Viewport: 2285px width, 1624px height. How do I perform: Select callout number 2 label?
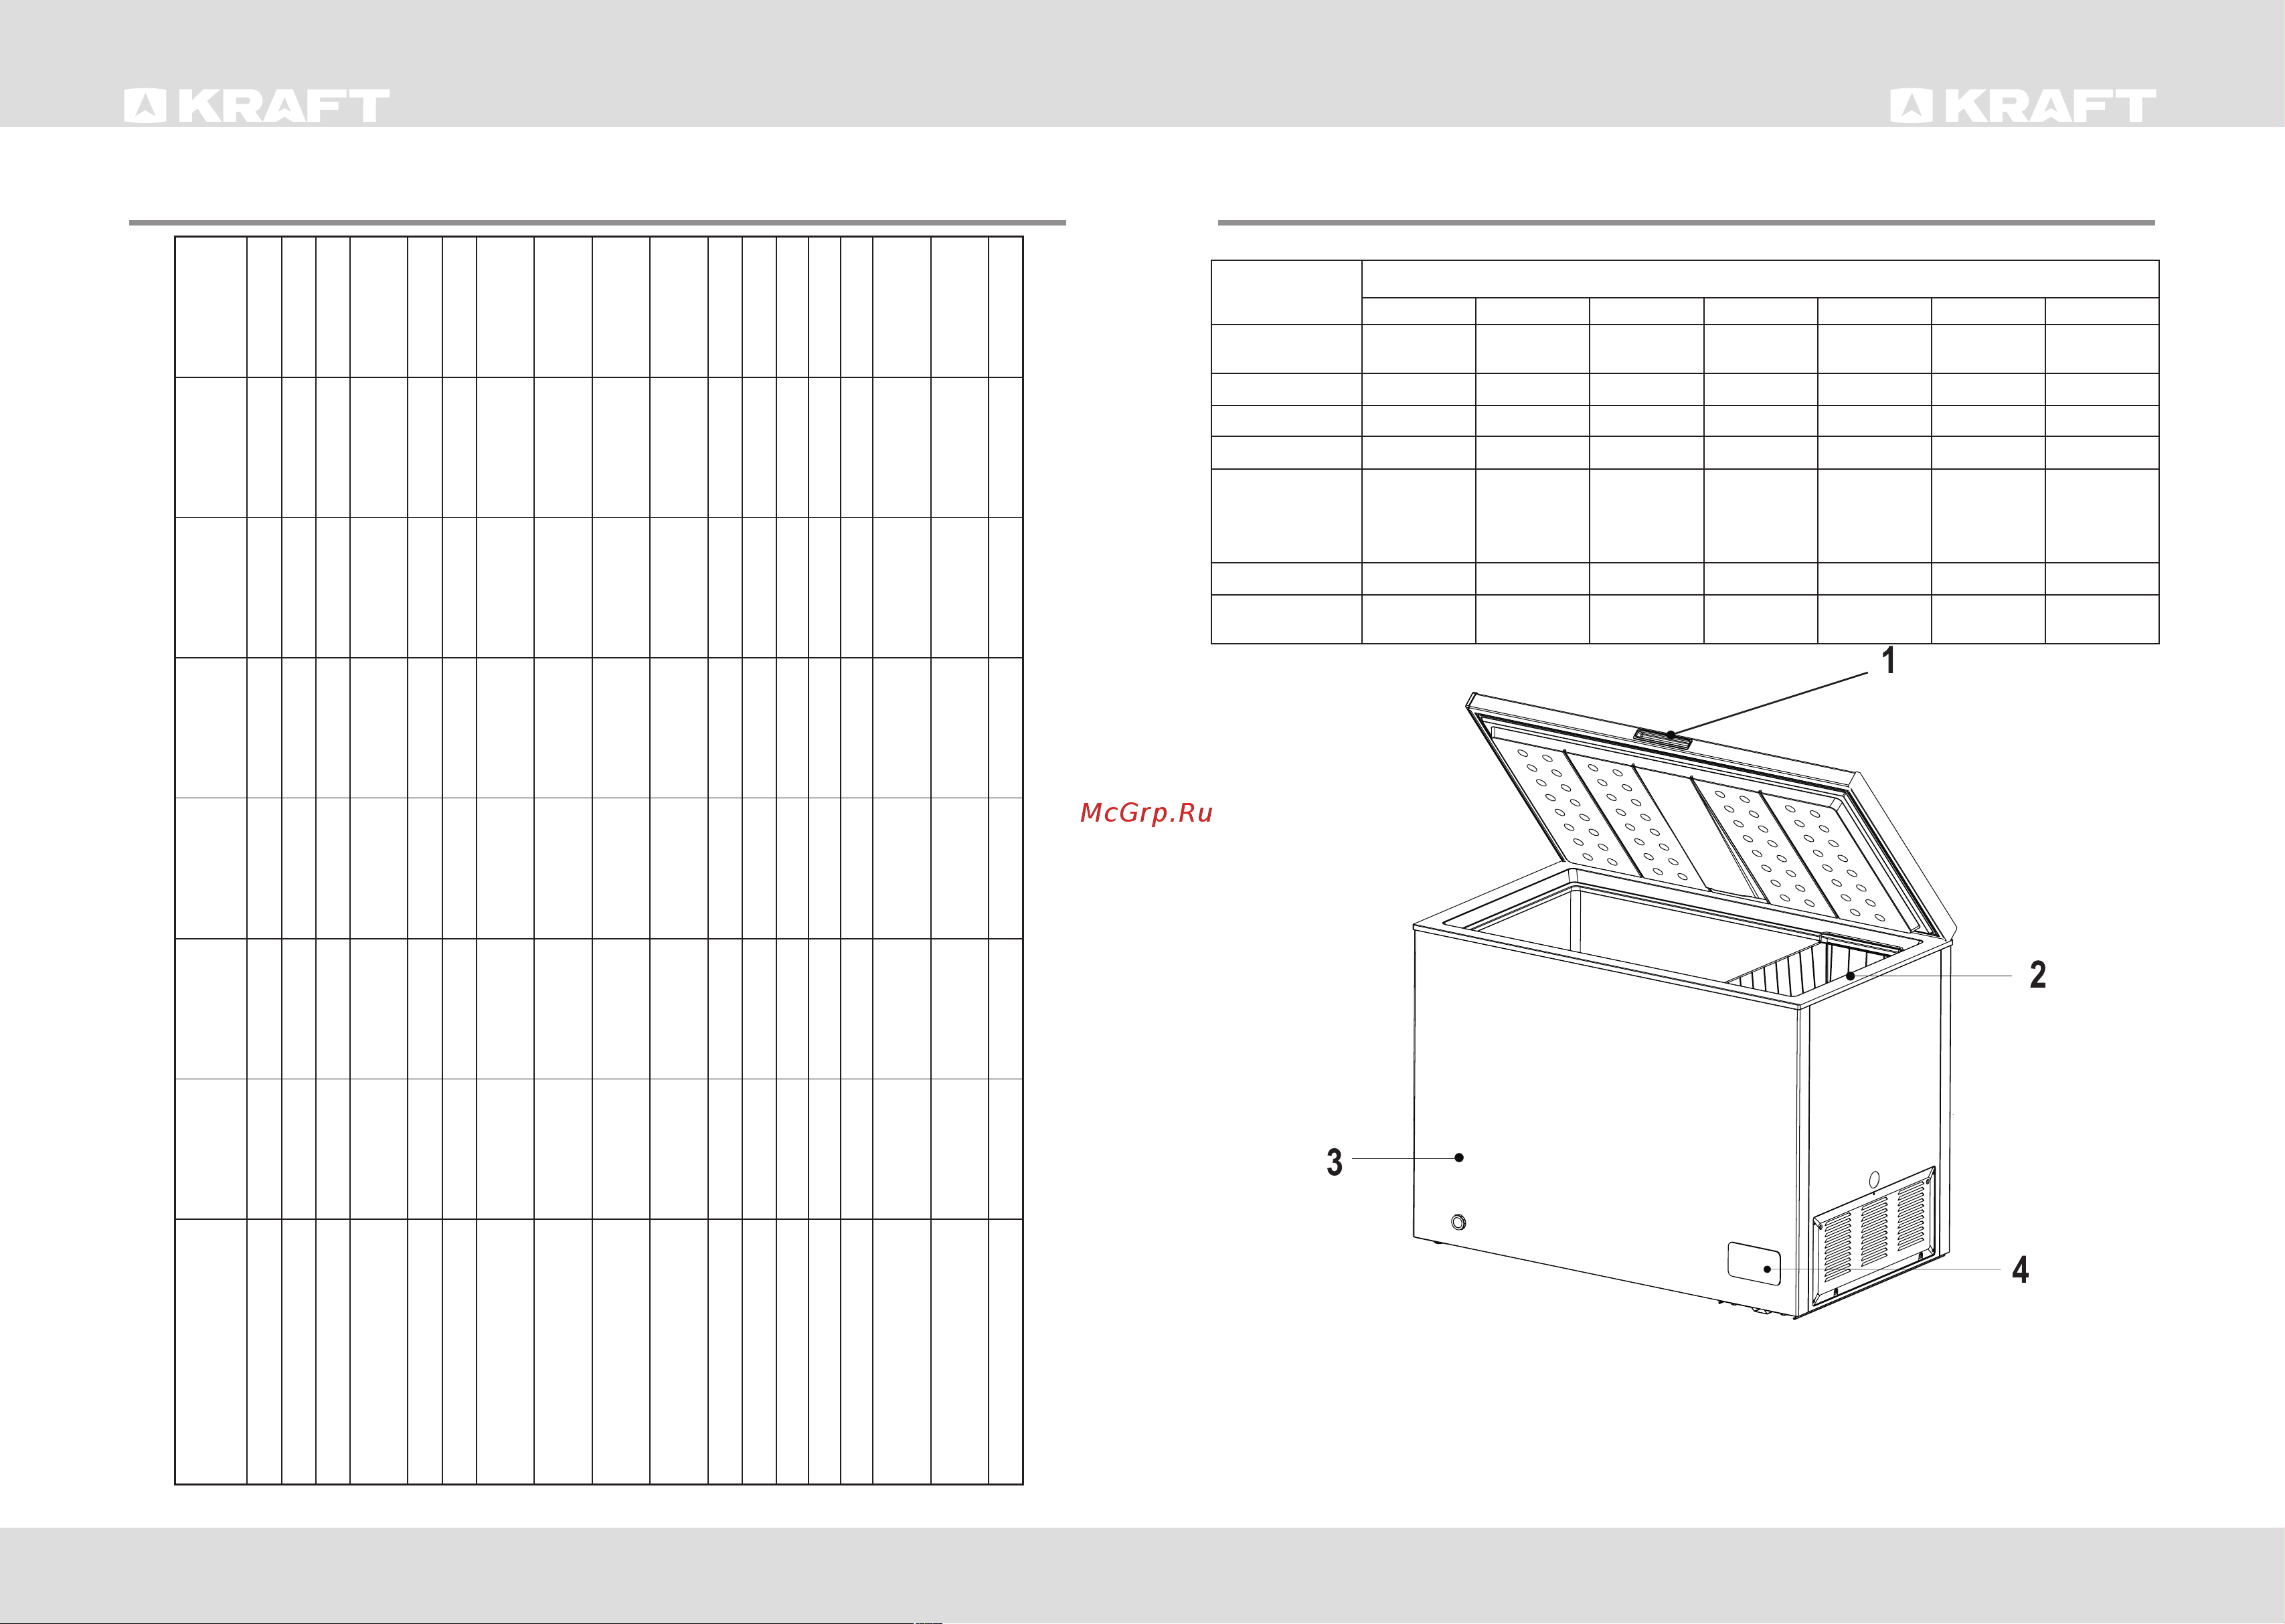point(2037,975)
